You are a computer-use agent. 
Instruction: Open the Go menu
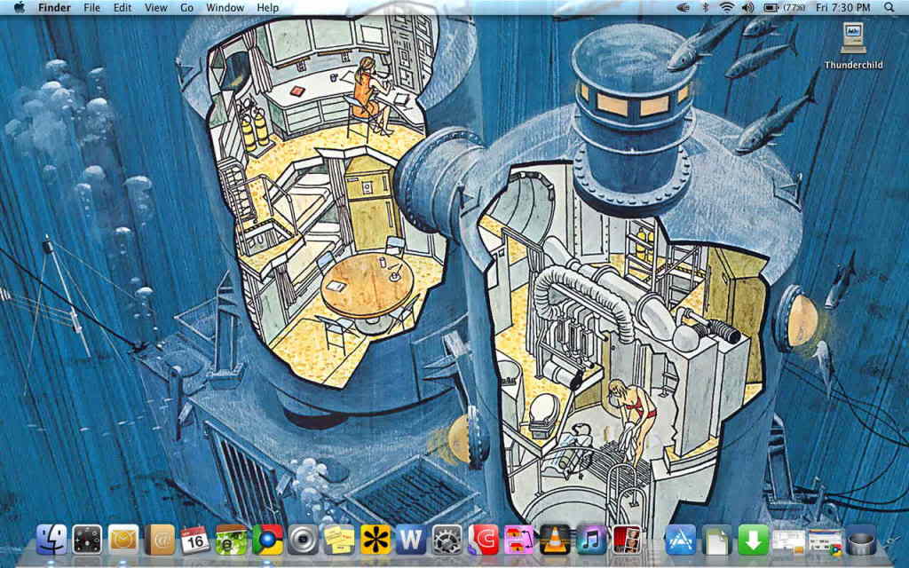point(186,7)
